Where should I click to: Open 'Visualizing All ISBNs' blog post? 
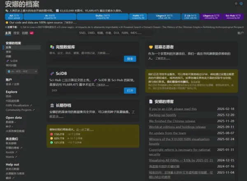point(181,160)
